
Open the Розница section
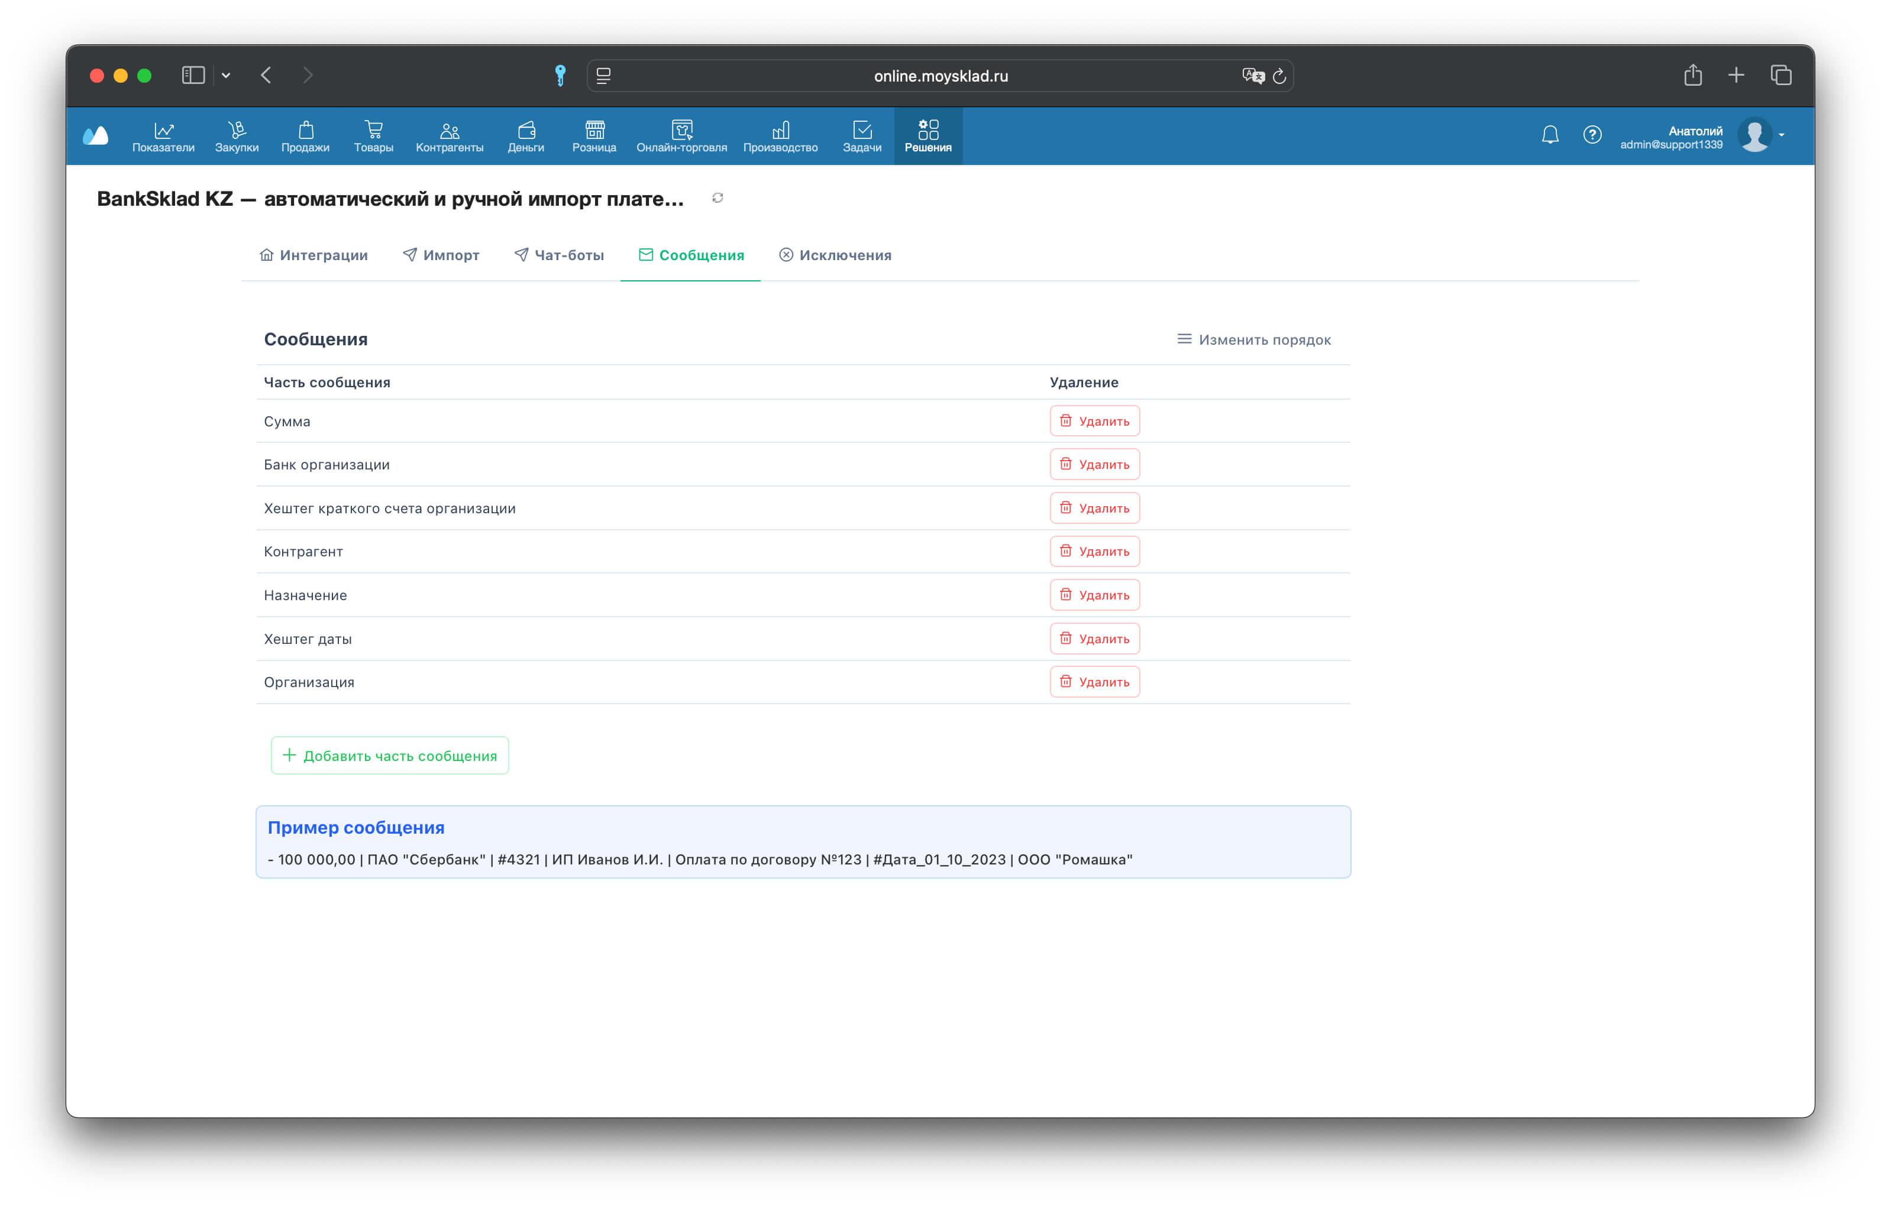point(594,136)
